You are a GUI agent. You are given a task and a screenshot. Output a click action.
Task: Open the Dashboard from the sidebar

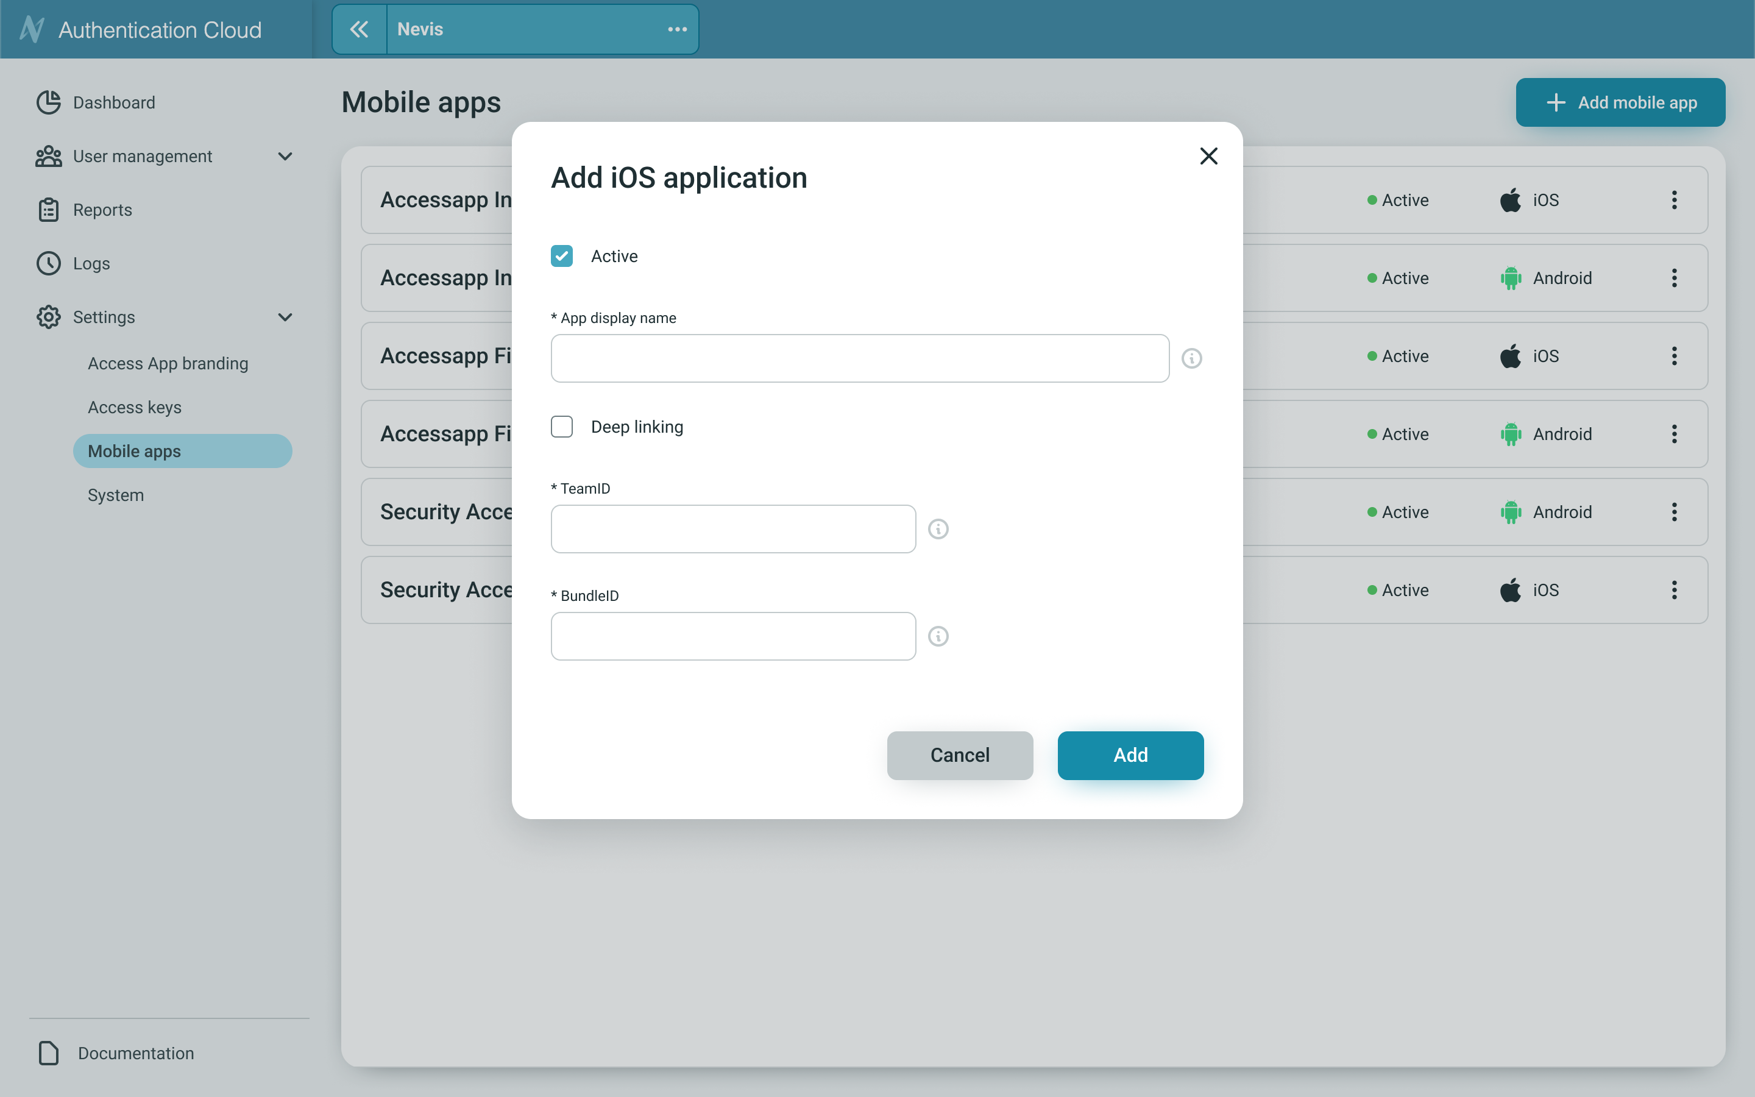point(113,102)
